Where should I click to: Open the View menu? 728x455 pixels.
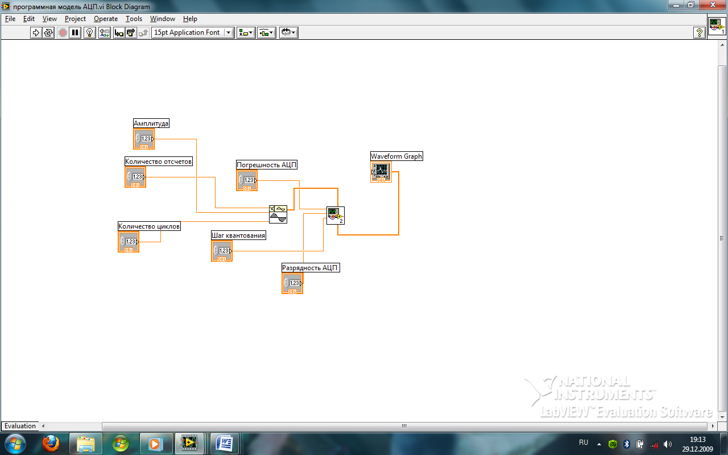[x=49, y=19]
